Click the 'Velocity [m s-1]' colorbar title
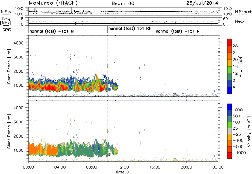The height and width of the screenshot is (174, 252). pyautogui.click(x=249, y=131)
